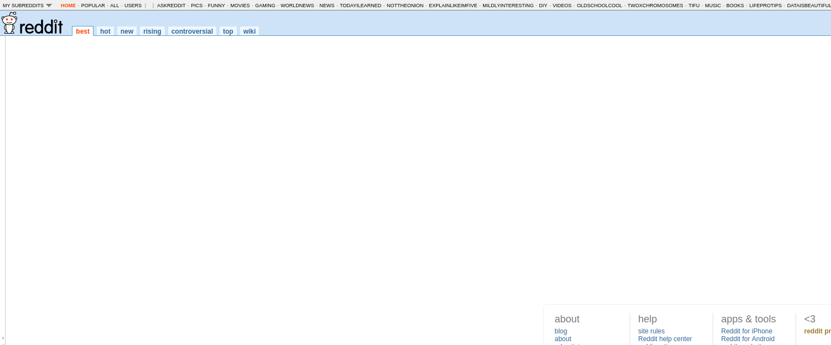Image resolution: width=831 pixels, height=345 pixels.
Task: Click the '<3' footer heading
Action: 810,319
